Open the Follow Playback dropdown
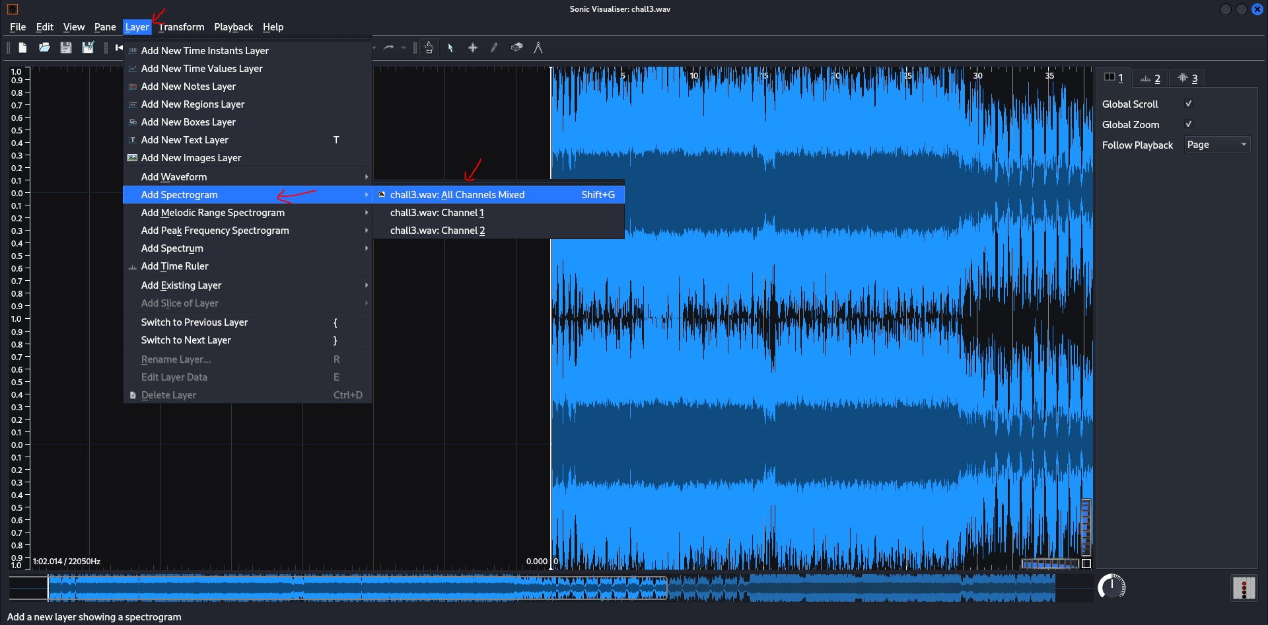This screenshot has width=1268, height=625. point(1217,145)
